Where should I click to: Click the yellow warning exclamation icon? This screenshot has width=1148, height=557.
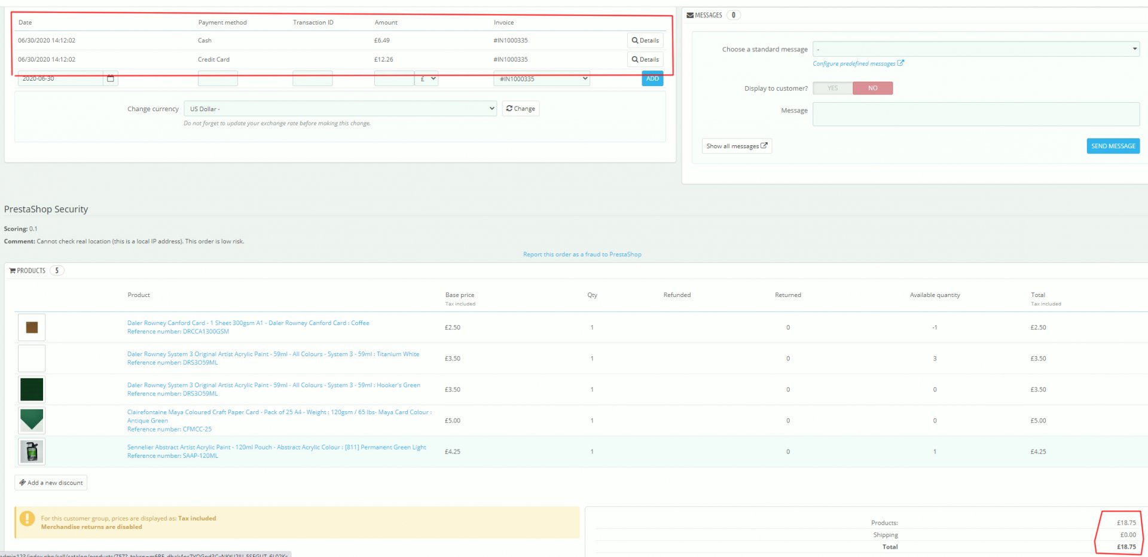pos(27,519)
